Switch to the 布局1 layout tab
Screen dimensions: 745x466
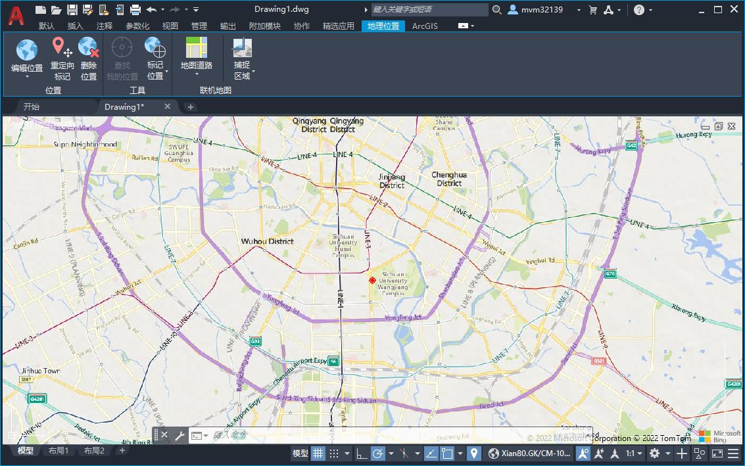coord(59,451)
